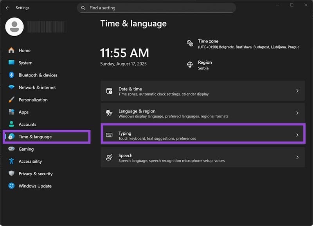Image resolution: width=313 pixels, height=226 pixels.
Task: Click the Privacy & security shield icon
Action: coord(11,173)
